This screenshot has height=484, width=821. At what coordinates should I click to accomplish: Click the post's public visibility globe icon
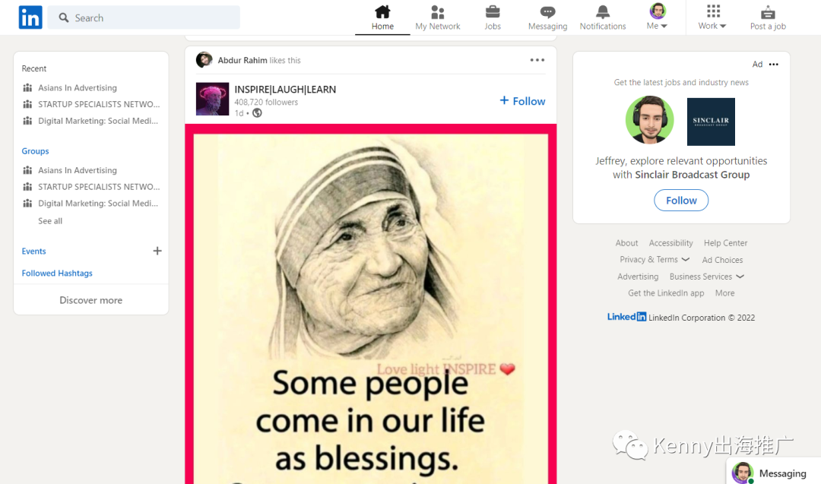click(257, 113)
